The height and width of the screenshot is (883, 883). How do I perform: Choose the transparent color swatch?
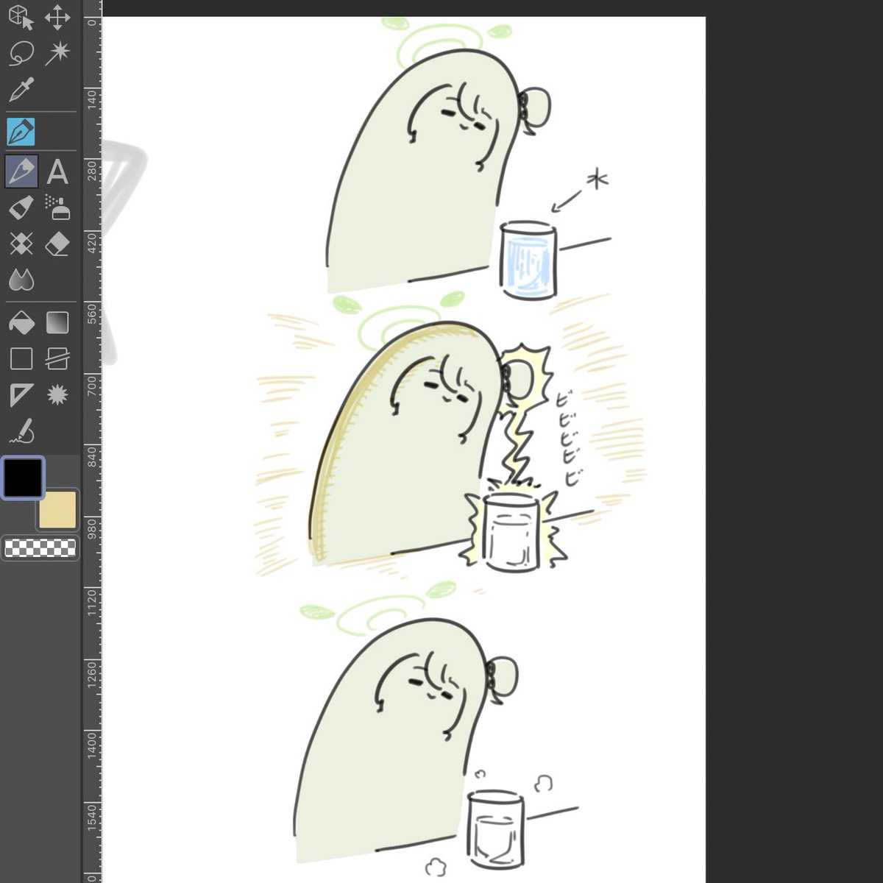coord(40,548)
